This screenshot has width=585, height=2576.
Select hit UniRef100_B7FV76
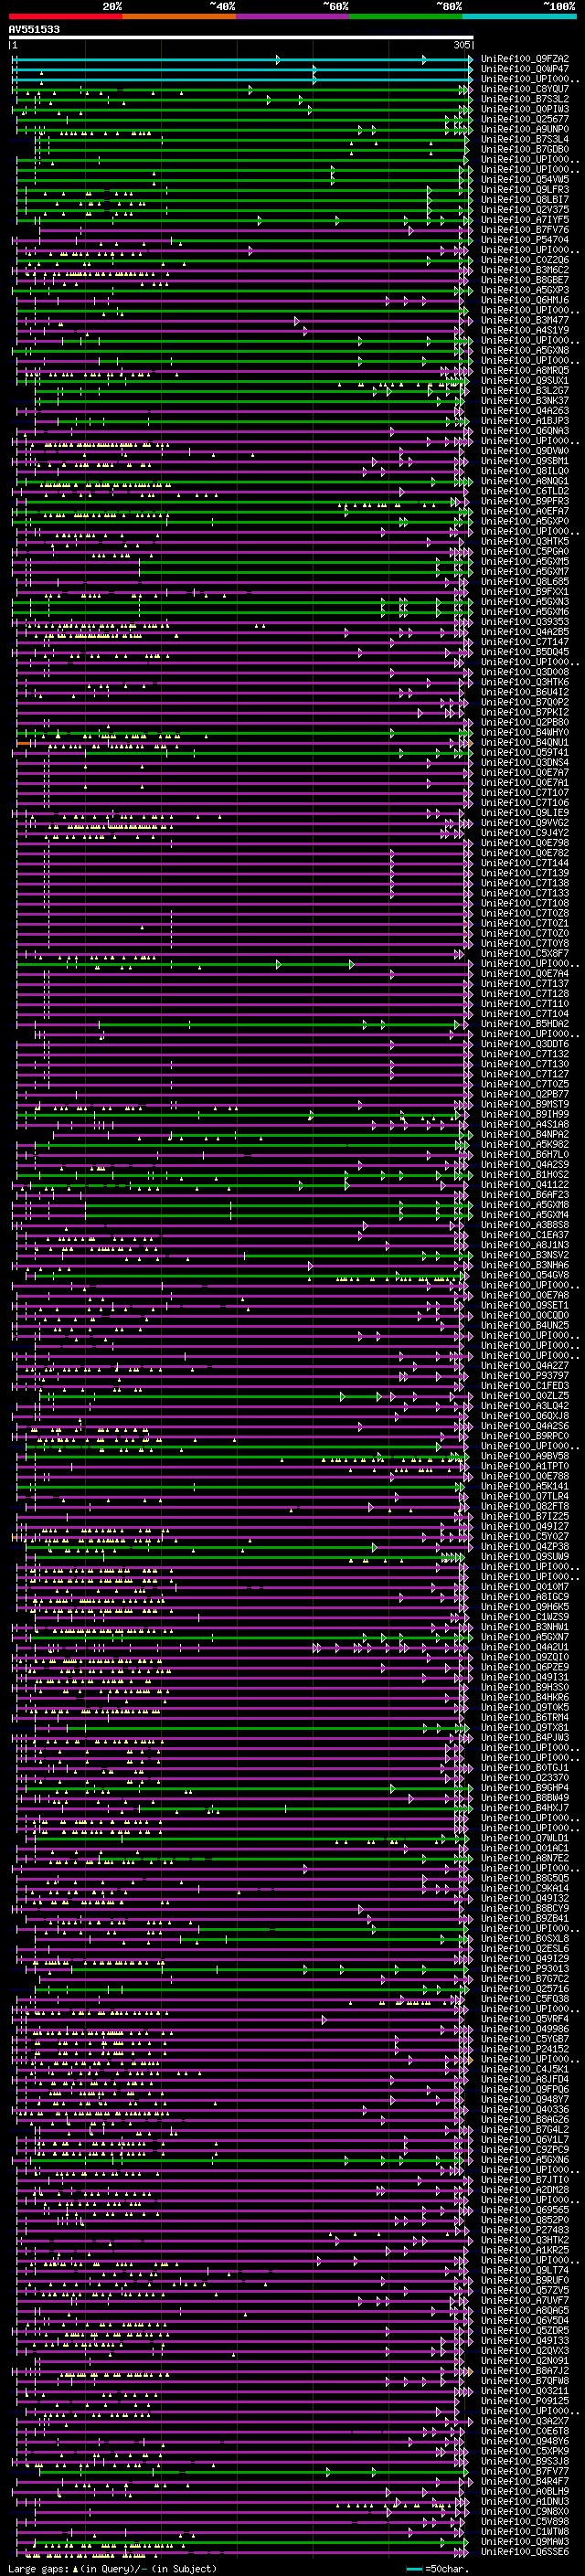click(525, 230)
